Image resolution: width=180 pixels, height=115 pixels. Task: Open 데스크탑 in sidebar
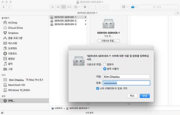pos(10,43)
